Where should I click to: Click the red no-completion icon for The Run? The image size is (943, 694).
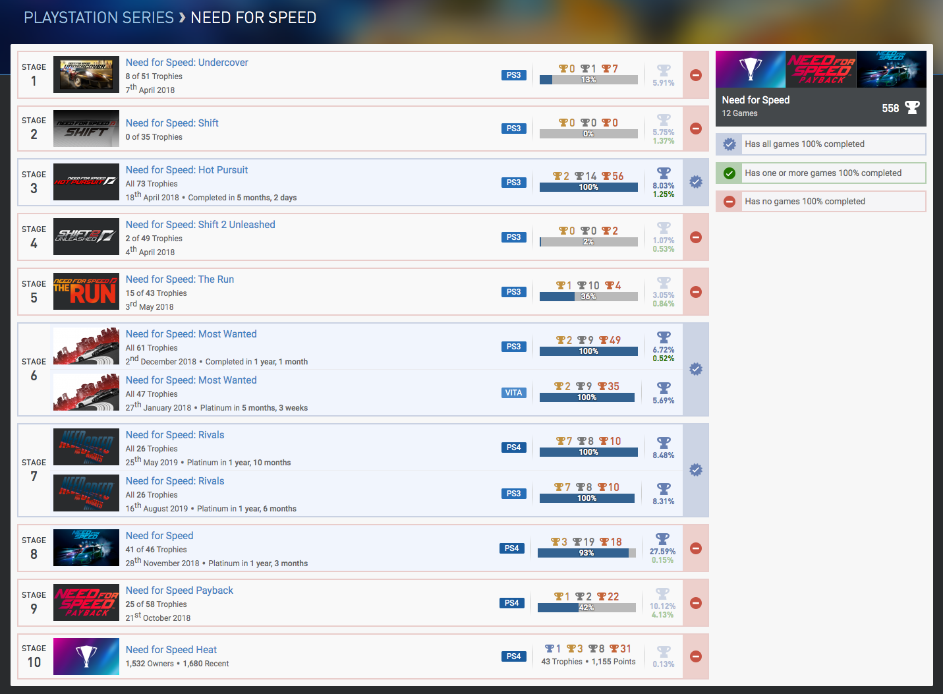696,292
